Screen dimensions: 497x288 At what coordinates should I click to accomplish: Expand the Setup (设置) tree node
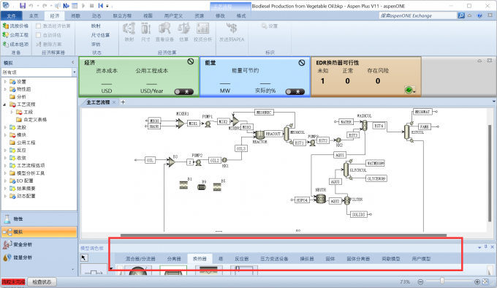(x=5, y=81)
